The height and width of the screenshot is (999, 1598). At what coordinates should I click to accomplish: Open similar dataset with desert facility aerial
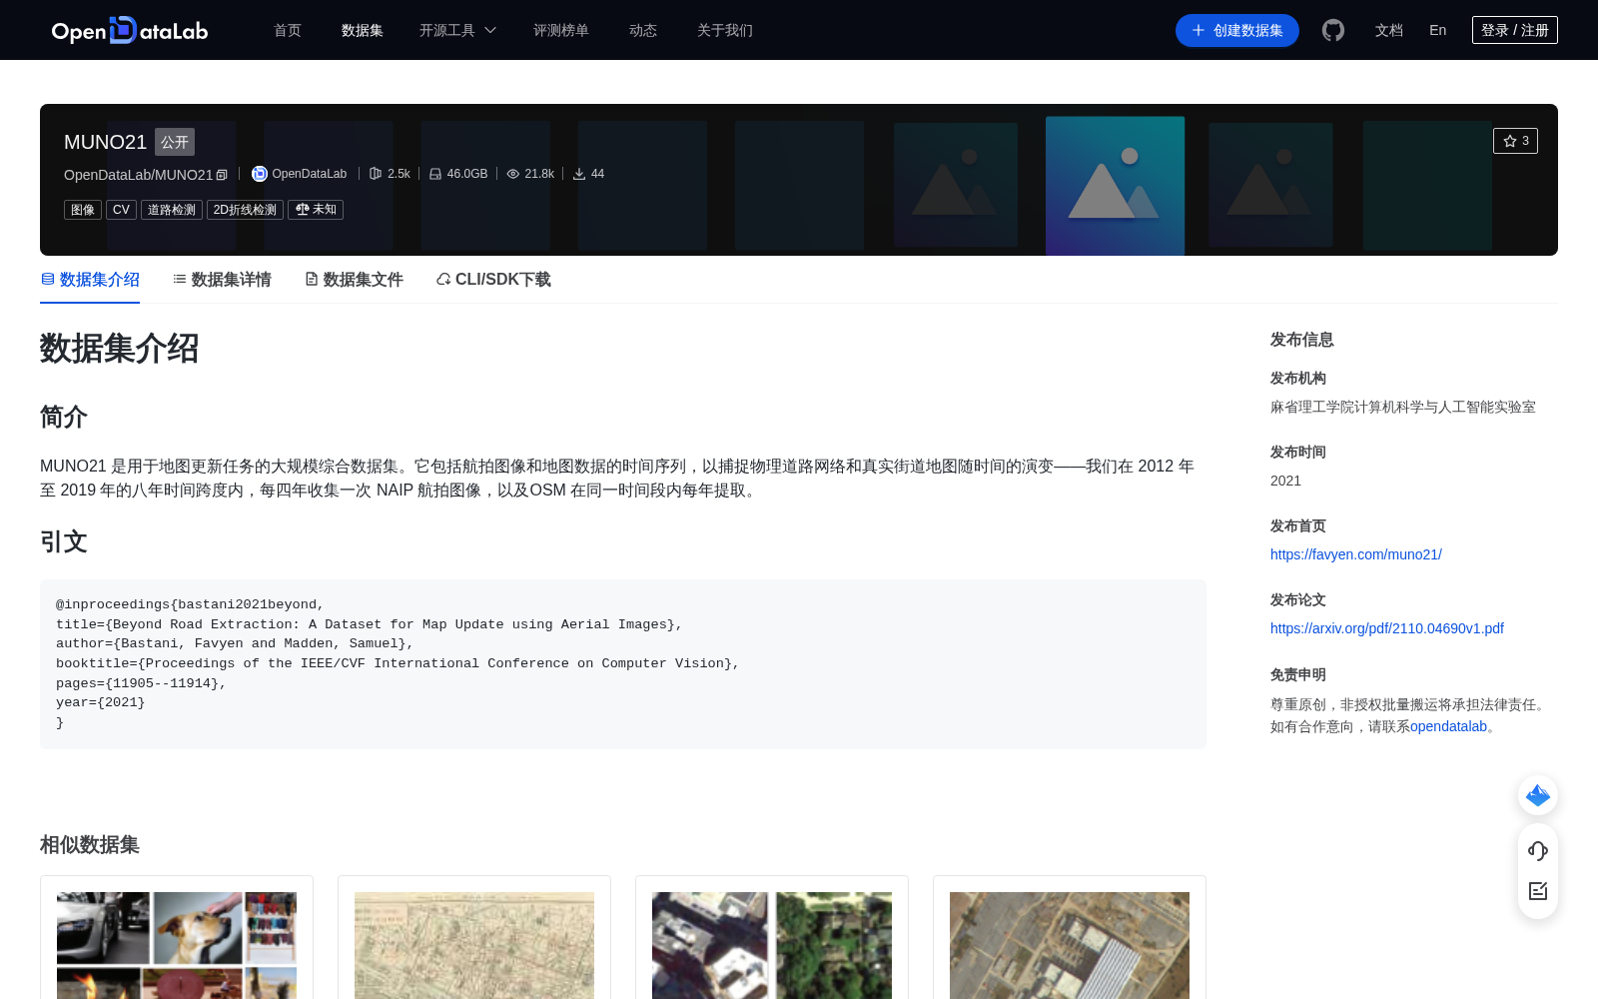tap(1070, 937)
